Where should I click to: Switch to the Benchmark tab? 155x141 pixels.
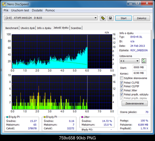coord(12,28)
